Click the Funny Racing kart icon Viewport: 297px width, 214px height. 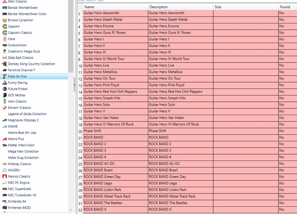coord(4,83)
